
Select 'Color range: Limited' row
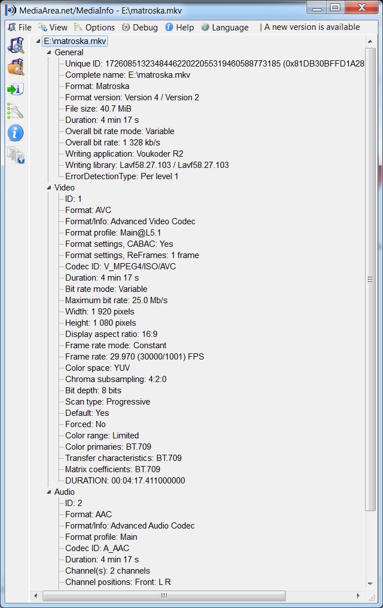click(102, 436)
